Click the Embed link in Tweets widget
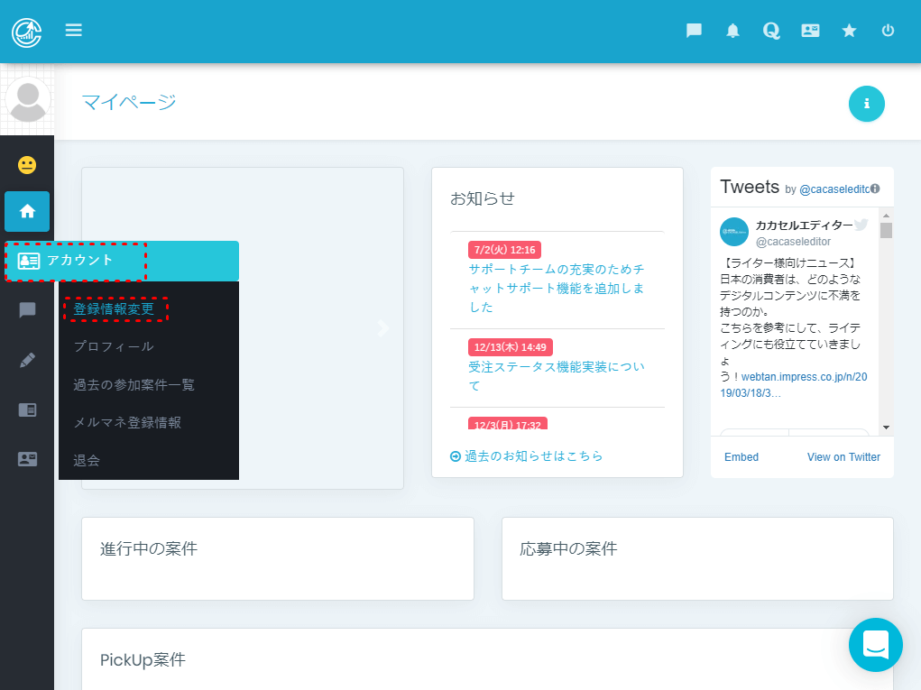Image resolution: width=921 pixels, height=690 pixels. point(741,457)
